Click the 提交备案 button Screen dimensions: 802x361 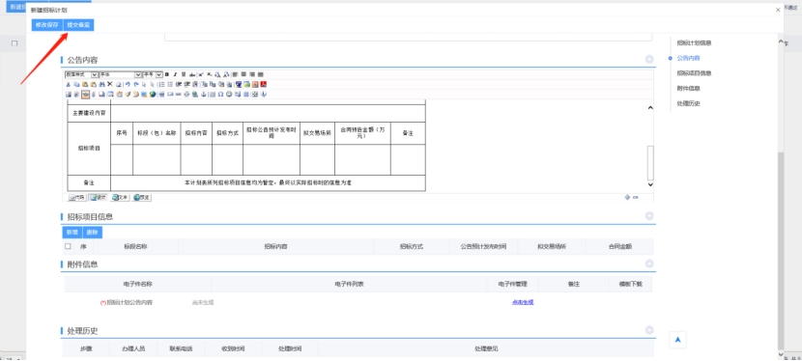(x=78, y=25)
